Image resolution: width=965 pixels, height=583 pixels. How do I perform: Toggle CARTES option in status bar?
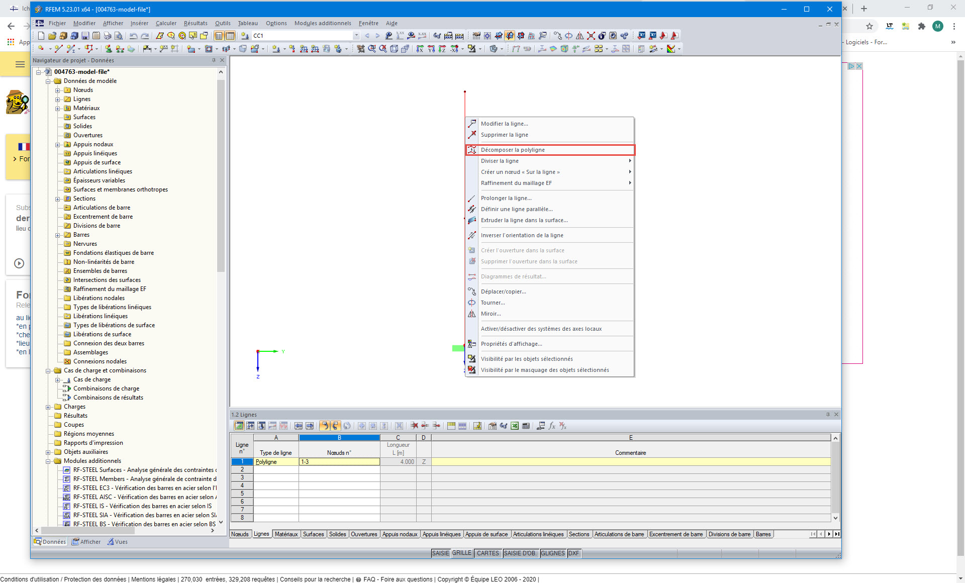pos(488,553)
